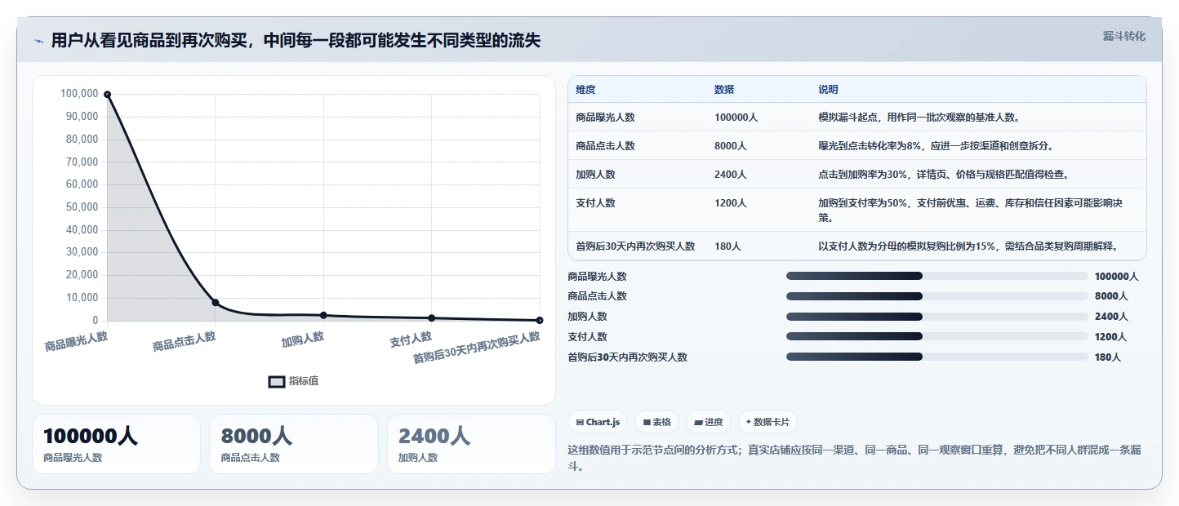Click the 商品点击人数 progress bar

[x=937, y=296]
